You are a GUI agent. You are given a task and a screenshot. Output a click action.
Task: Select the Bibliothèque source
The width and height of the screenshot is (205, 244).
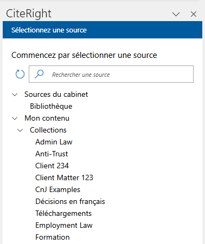pos(51,106)
